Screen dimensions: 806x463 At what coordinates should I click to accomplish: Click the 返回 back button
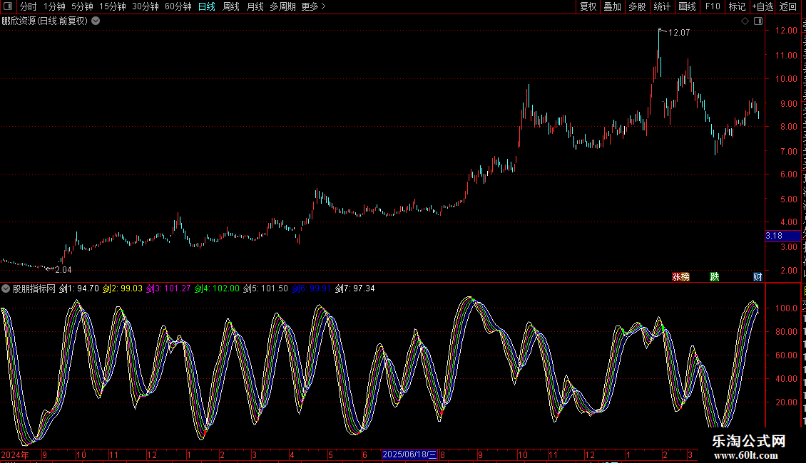tap(788, 6)
